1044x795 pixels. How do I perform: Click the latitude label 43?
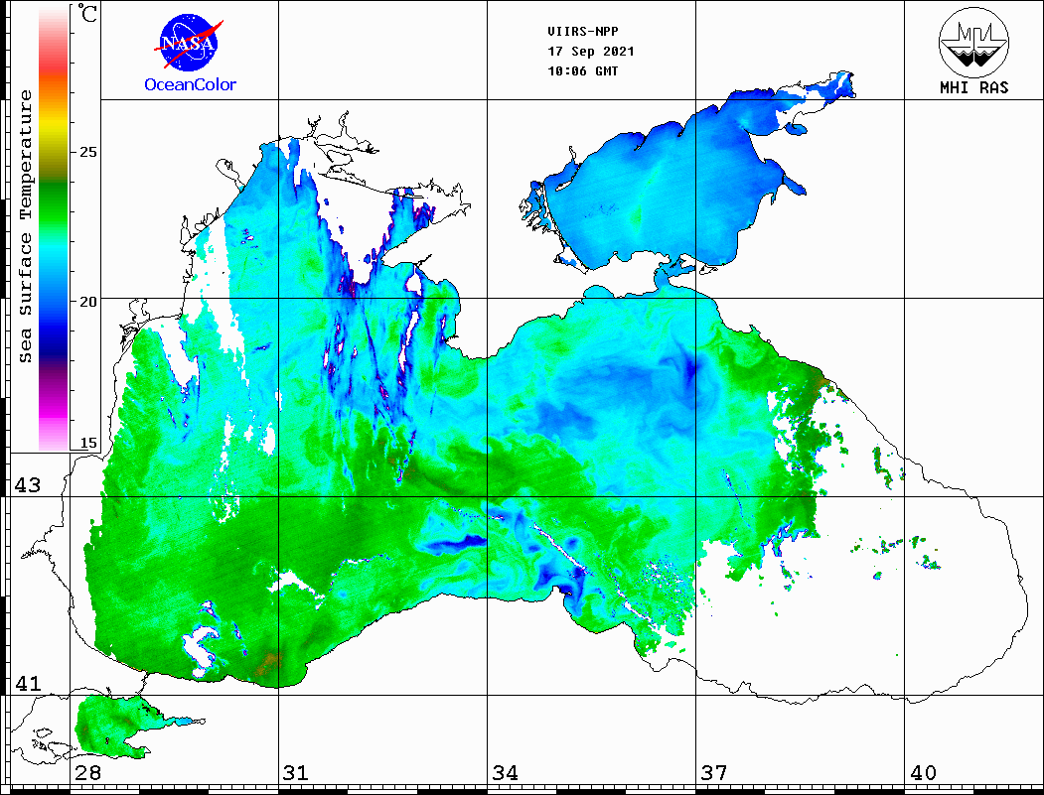(27, 485)
